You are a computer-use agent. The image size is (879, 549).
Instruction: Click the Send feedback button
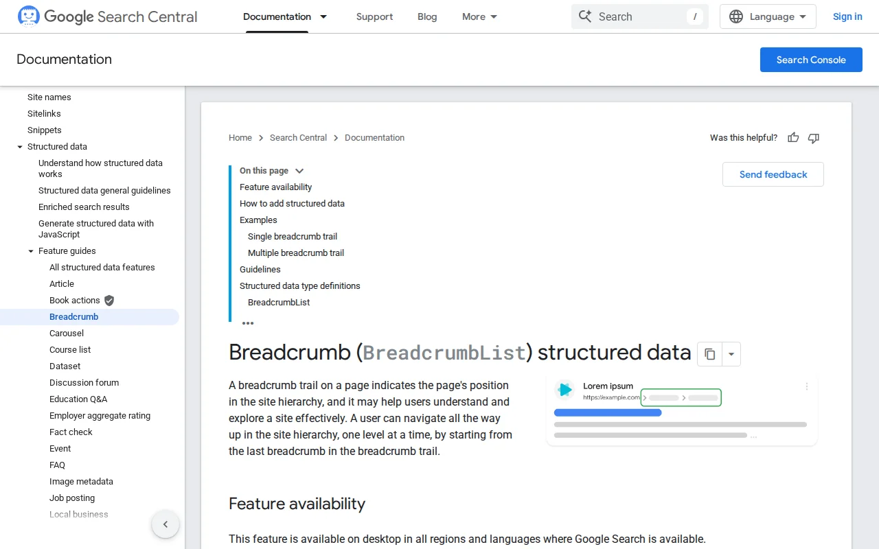click(773, 174)
